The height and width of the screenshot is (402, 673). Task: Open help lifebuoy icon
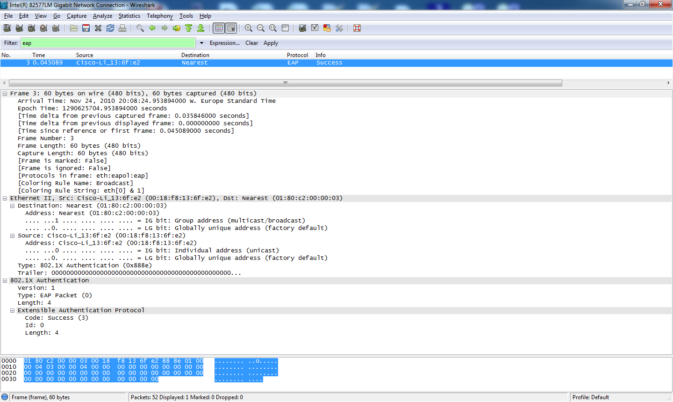[x=357, y=28]
